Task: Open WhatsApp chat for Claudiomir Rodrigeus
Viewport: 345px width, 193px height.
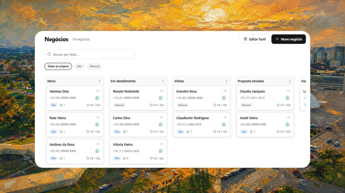Action: click(x=224, y=125)
